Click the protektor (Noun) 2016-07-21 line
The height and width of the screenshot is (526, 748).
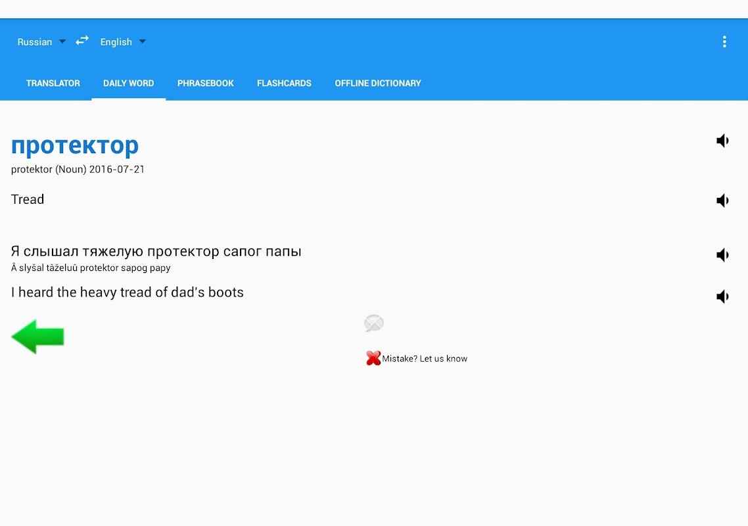click(78, 170)
